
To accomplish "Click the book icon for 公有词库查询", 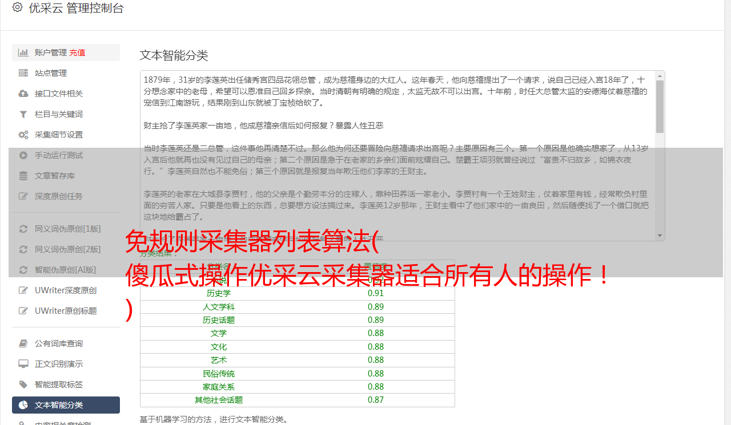I will pos(23,343).
